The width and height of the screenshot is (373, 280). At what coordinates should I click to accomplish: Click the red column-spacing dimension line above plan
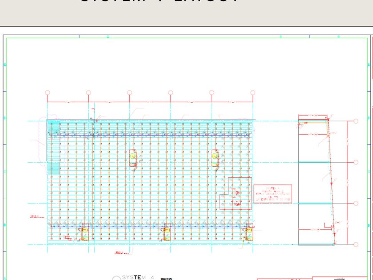click(x=150, y=102)
